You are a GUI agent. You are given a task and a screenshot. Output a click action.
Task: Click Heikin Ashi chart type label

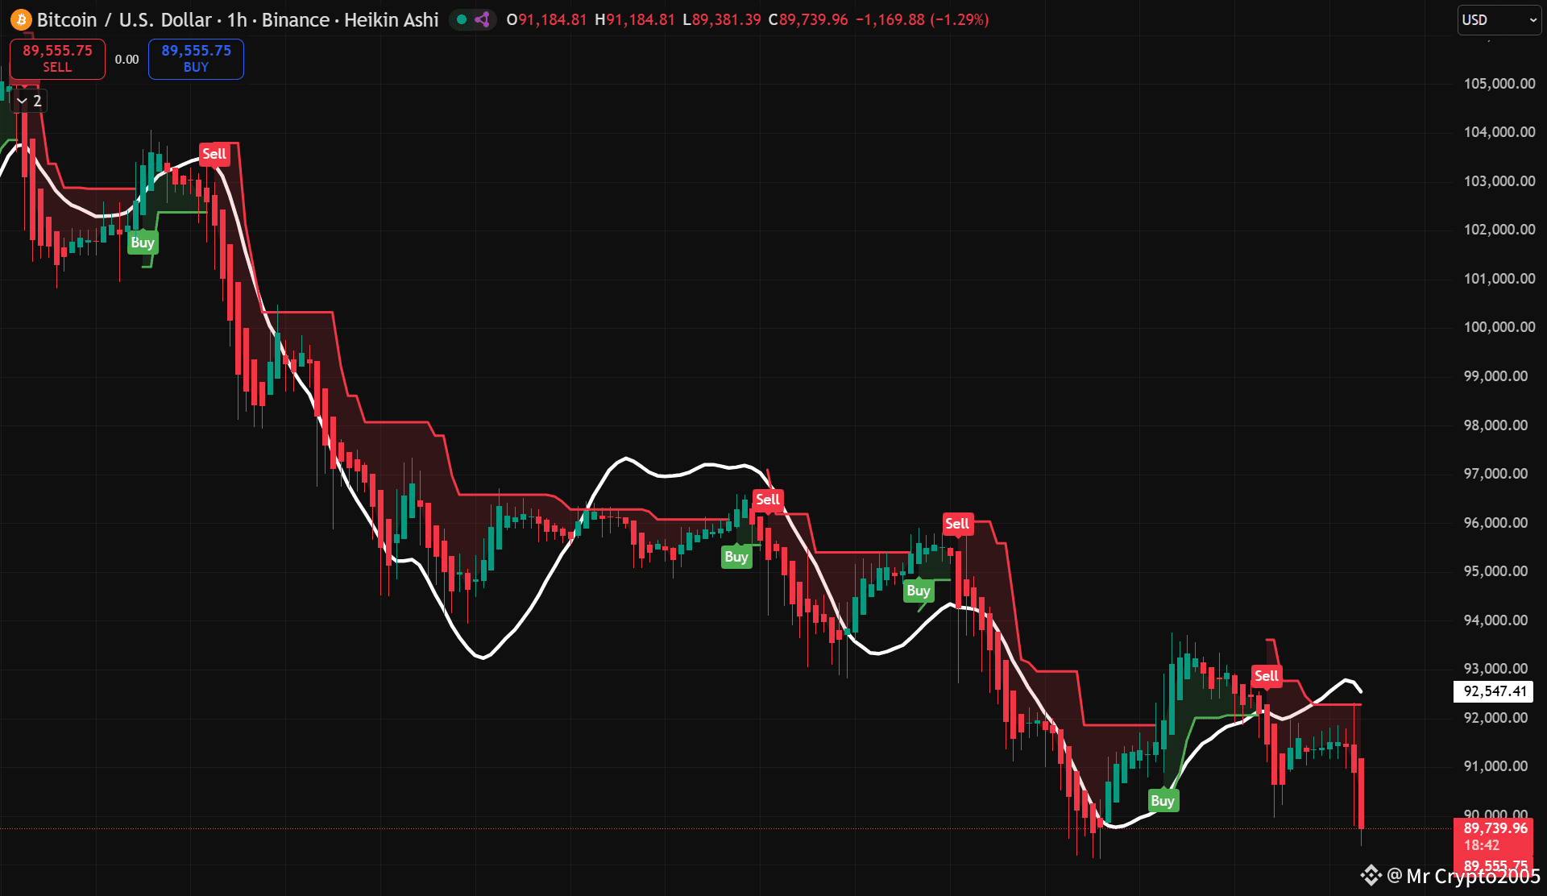tap(391, 20)
